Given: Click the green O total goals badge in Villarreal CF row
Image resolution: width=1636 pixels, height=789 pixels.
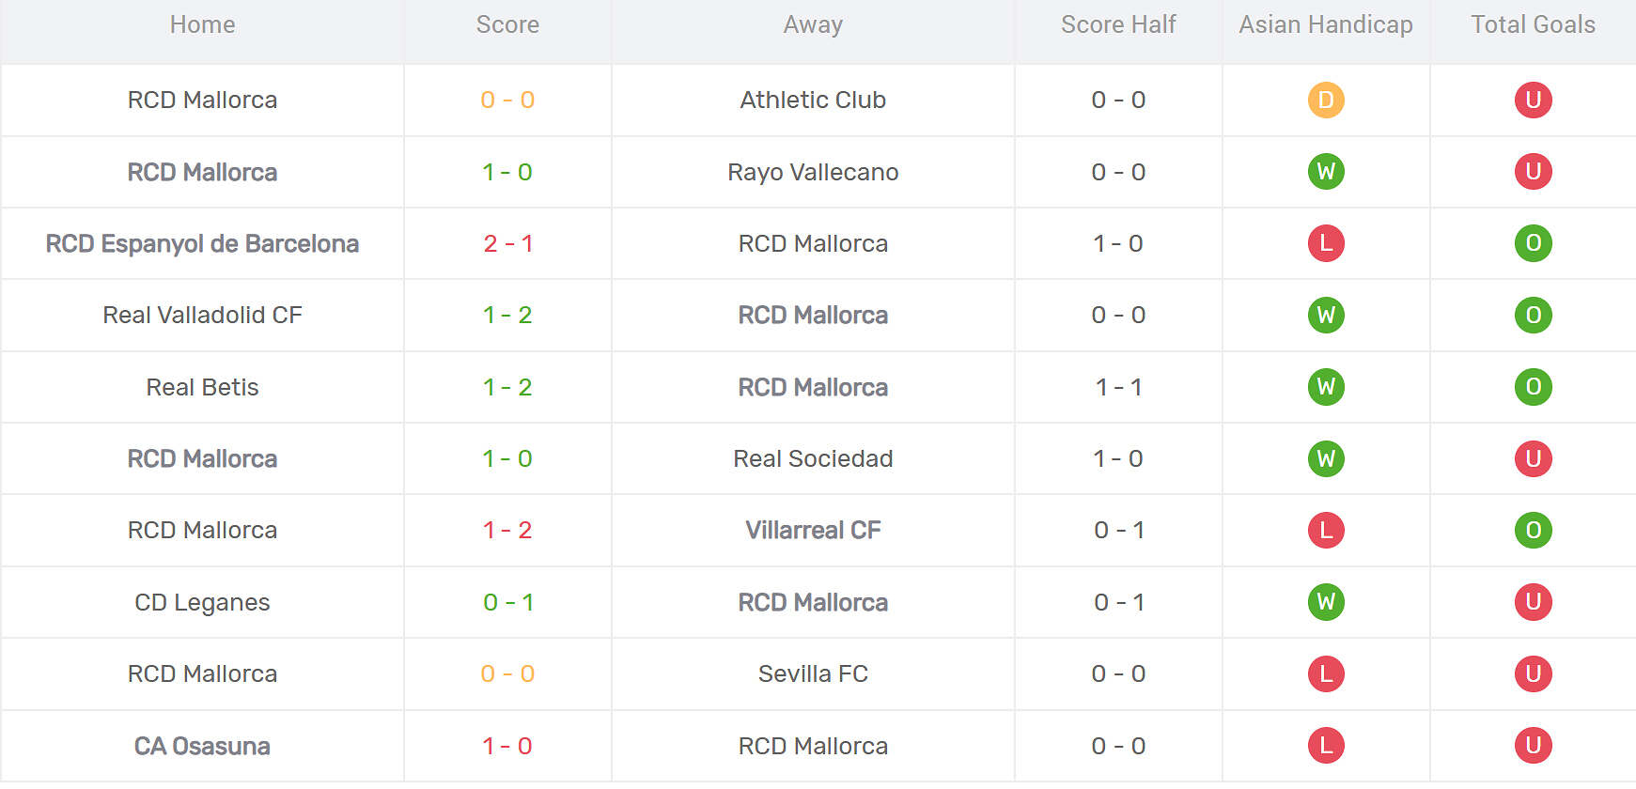Looking at the screenshot, I should 1533,530.
